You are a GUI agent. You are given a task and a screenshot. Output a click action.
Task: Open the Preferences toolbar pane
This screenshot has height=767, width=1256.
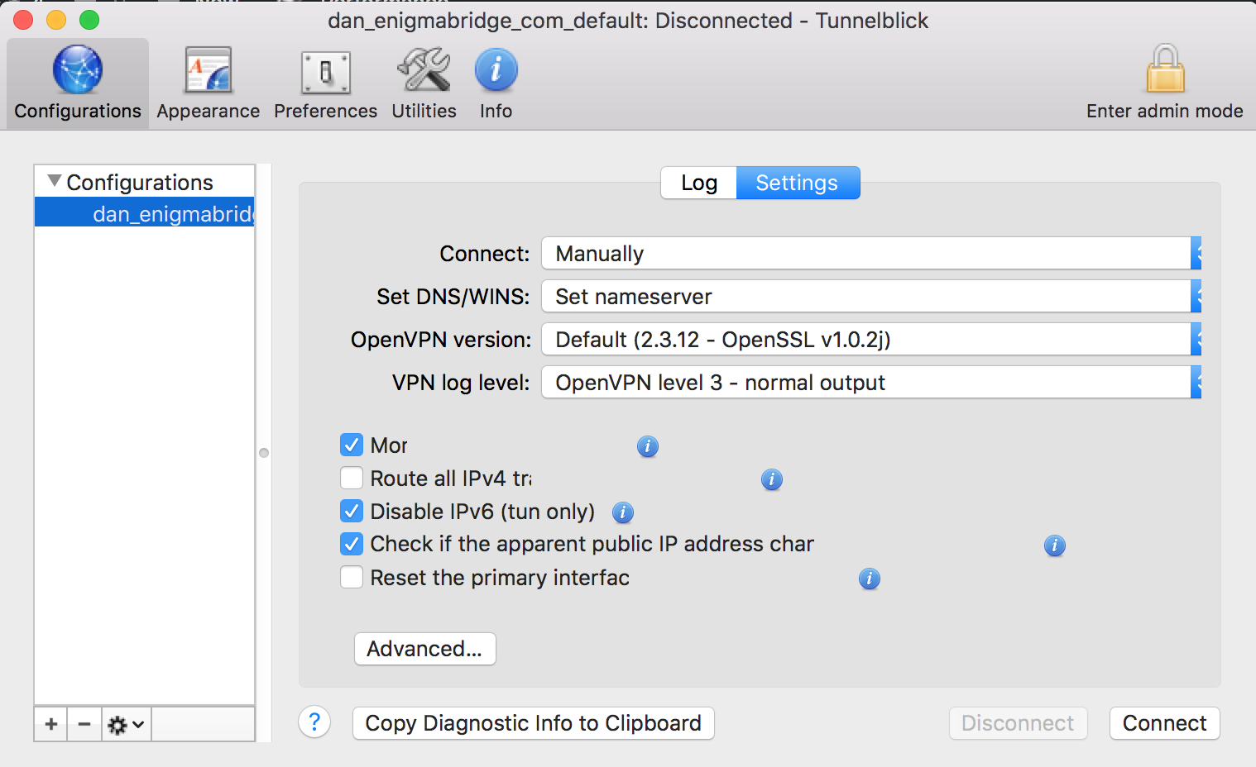point(325,83)
